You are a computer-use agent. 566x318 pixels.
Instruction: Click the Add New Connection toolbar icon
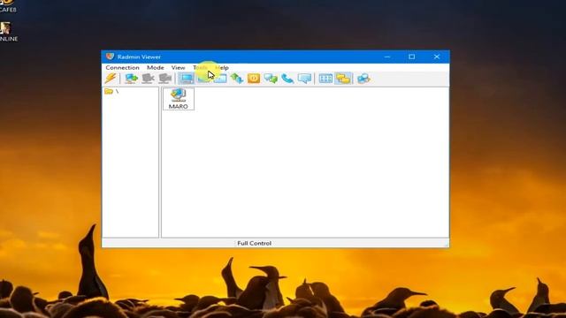click(131, 79)
